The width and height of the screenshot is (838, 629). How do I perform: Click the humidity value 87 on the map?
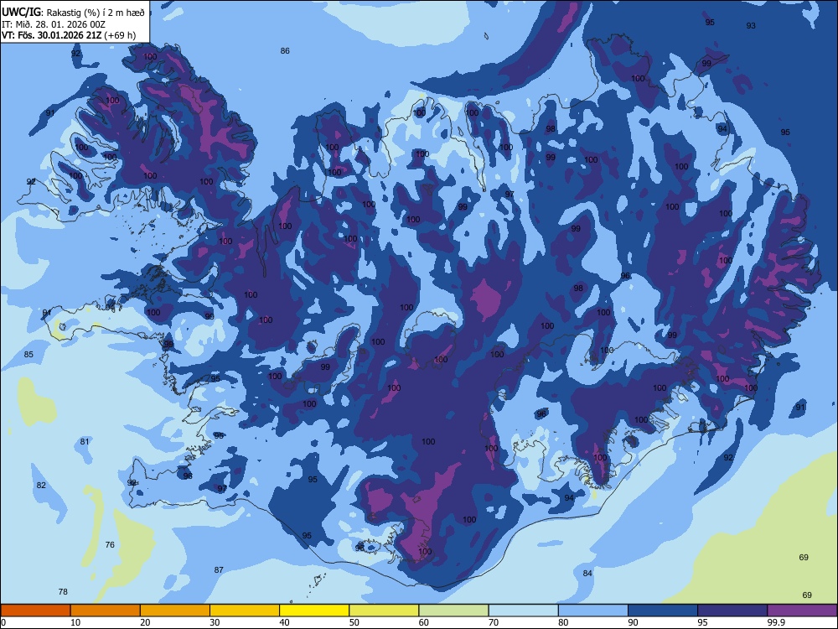(x=219, y=569)
